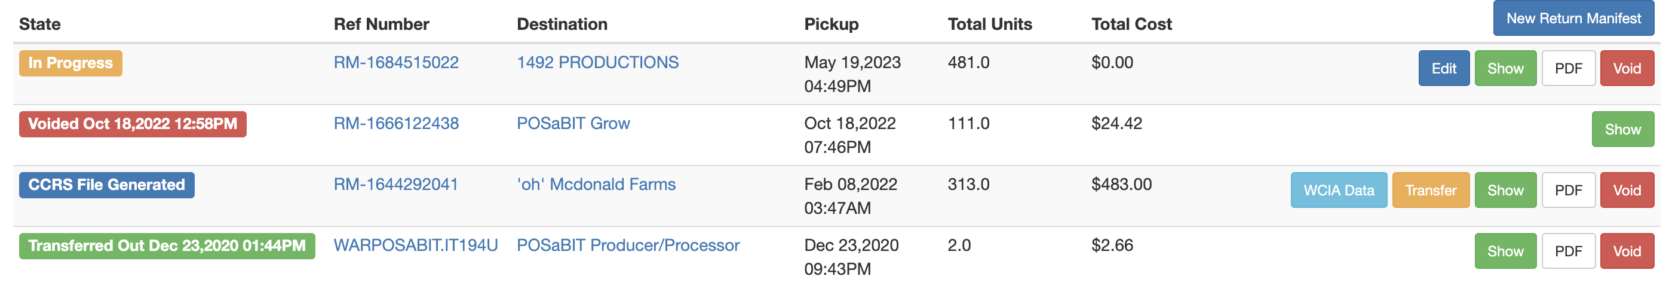1669x282 pixels.
Task: Click the New Return Manifest button
Action: 1573,19
